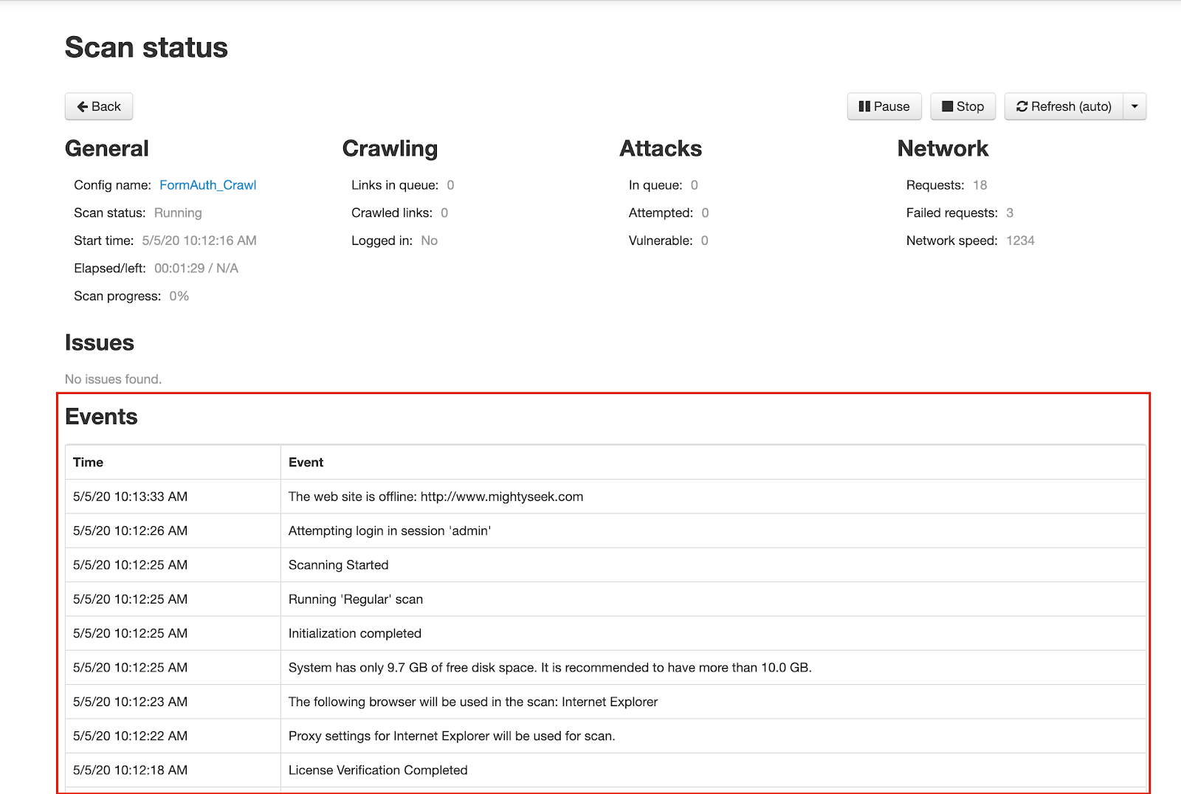The height and width of the screenshot is (794, 1181).
Task: Click the 'Scanning Started' event row
Action: pyautogui.click(x=338, y=565)
